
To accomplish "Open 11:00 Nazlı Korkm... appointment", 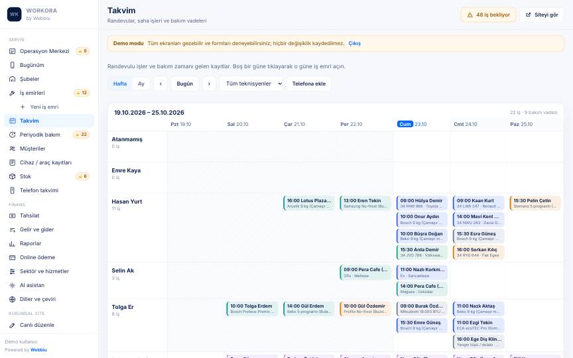I will coord(422,272).
